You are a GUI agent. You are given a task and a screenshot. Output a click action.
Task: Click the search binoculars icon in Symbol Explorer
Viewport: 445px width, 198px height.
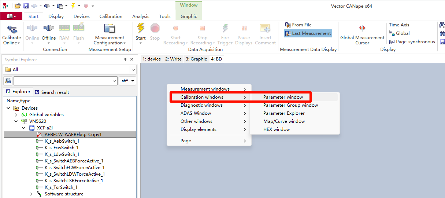tap(8, 81)
